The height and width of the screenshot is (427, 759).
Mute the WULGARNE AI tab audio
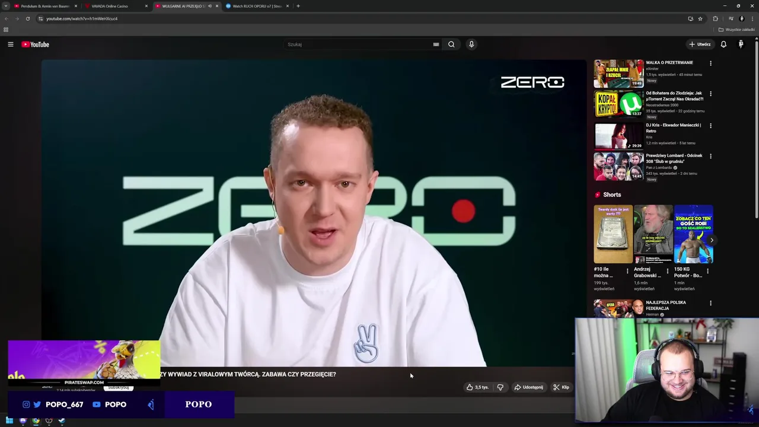coord(209,6)
